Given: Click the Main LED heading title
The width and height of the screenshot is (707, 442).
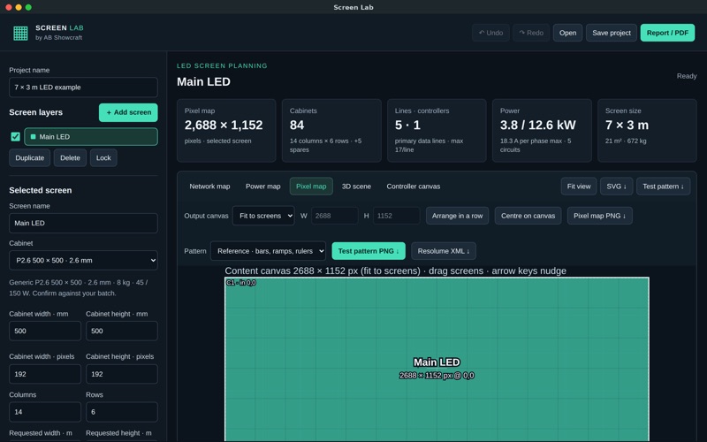Looking at the screenshot, I should pos(203,81).
